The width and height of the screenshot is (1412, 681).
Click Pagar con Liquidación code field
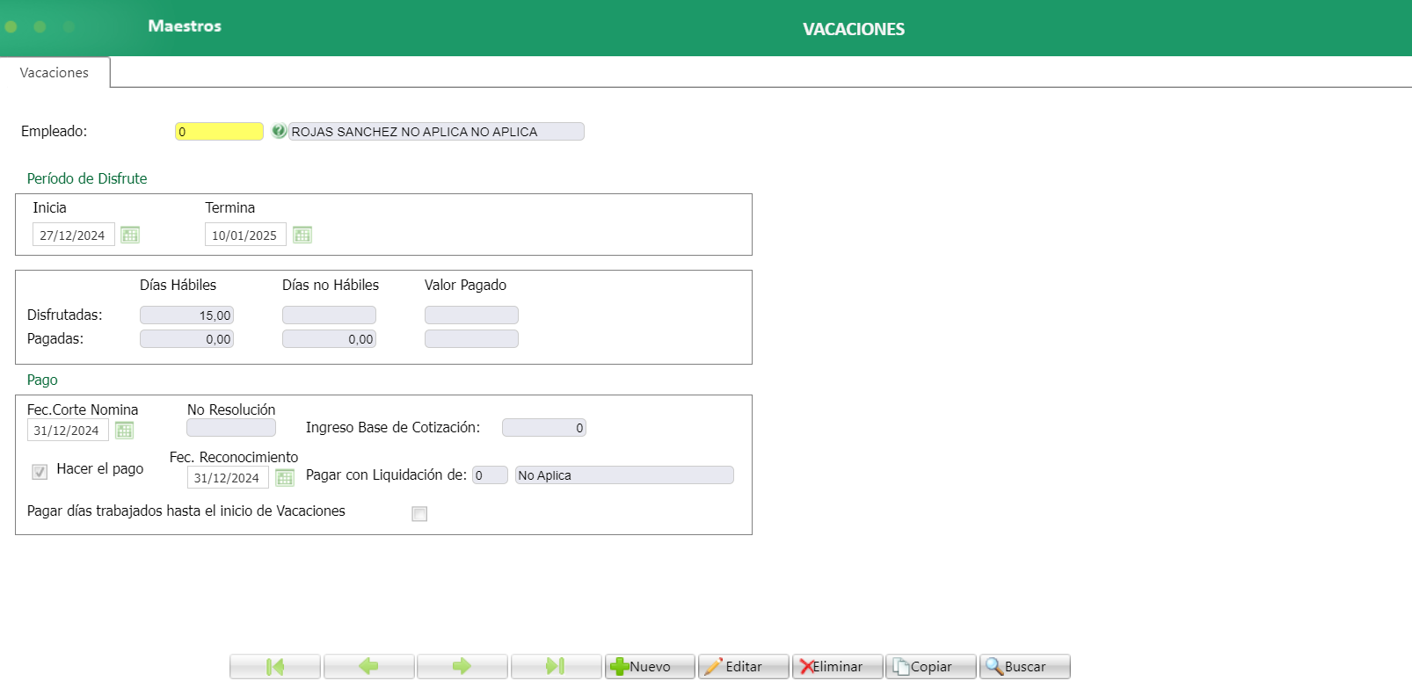[490, 475]
